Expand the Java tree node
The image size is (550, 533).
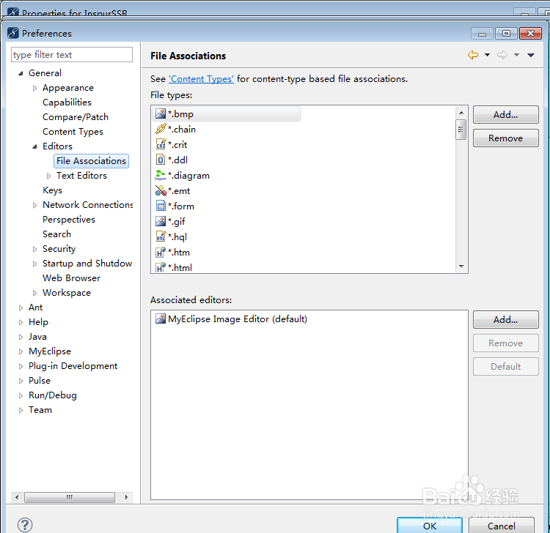click(21, 337)
